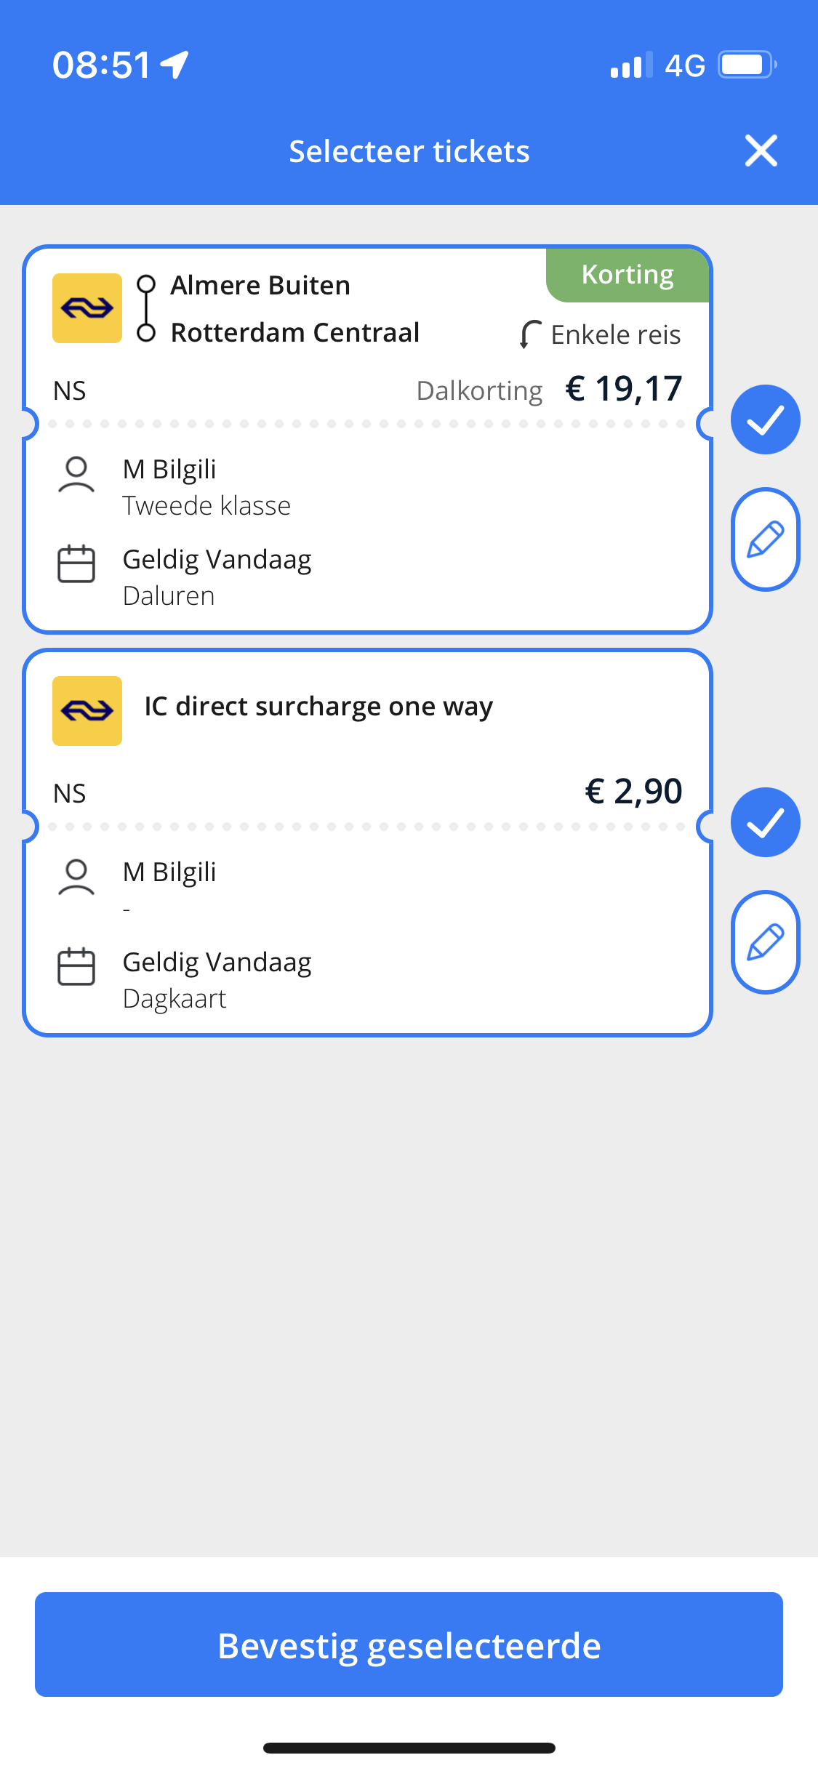The height and width of the screenshot is (1771, 818).
Task: Tap calendar icon beside Geldig Vandaag Daluren
Action: click(x=76, y=563)
